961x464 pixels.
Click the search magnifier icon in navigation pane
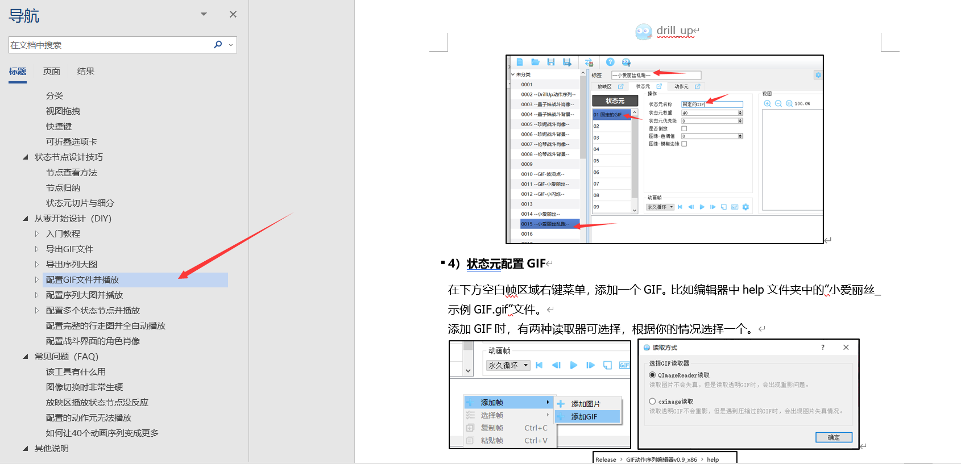218,44
